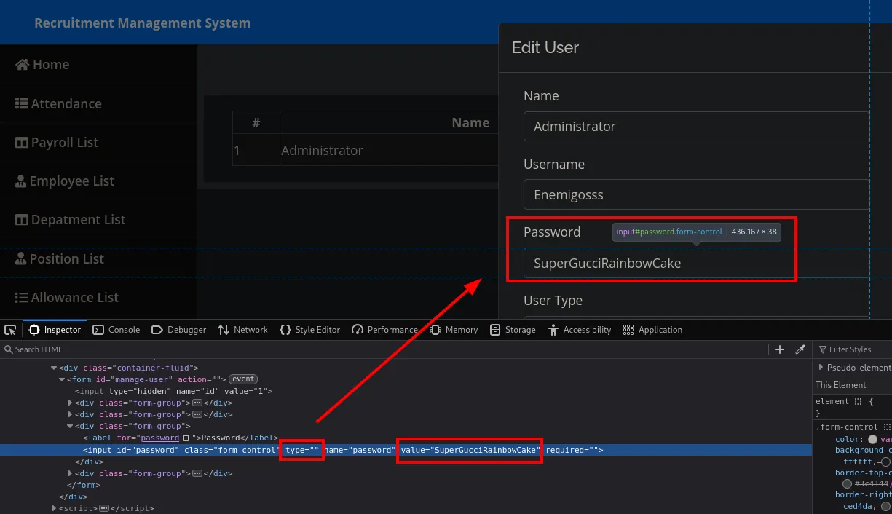Open the Performance tab
892x514 pixels.
(385, 330)
